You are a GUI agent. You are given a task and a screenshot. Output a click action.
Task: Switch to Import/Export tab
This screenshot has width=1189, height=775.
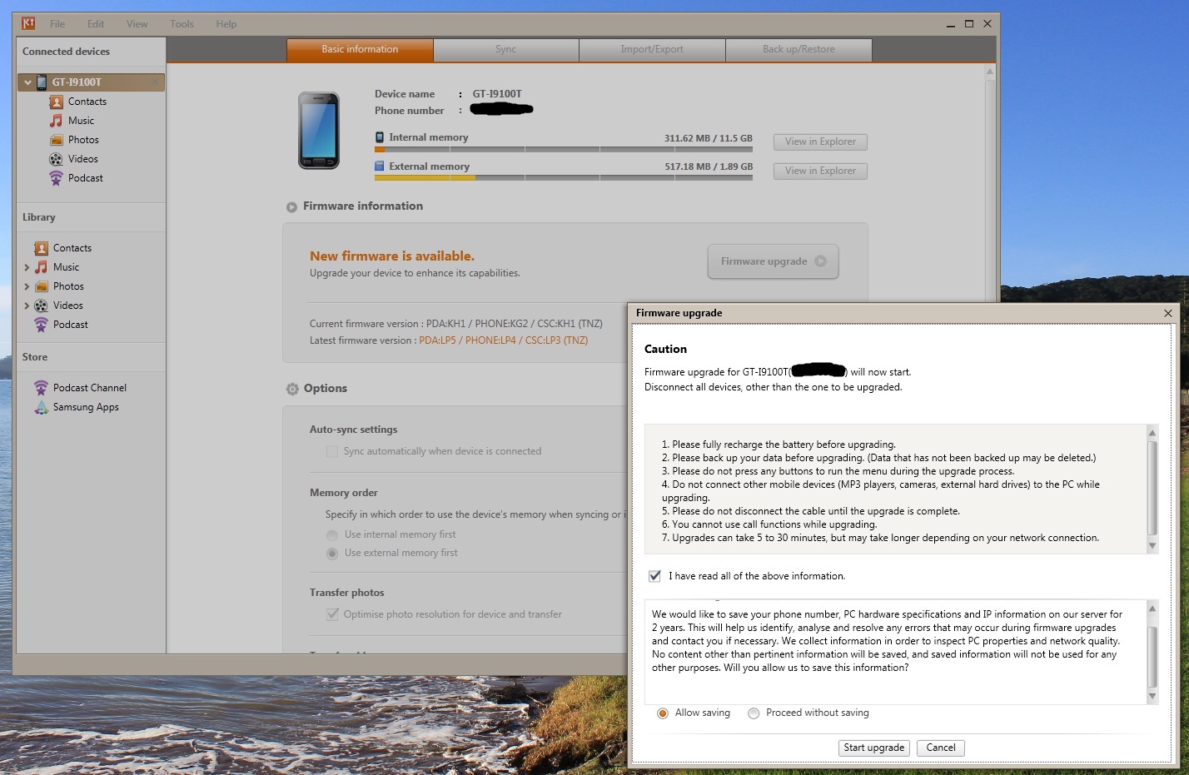coord(652,50)
